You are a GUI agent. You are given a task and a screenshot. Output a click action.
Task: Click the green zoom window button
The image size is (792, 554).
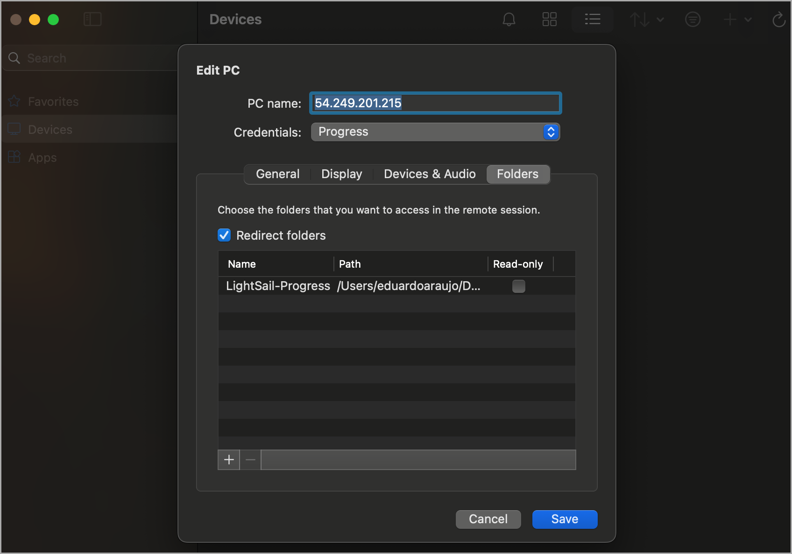tap(53, 19)
